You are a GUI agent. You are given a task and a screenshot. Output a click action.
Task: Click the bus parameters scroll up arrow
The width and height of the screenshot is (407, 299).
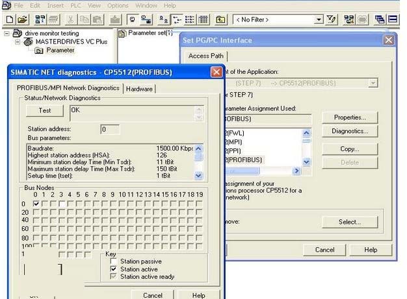(x=198, y=149)
